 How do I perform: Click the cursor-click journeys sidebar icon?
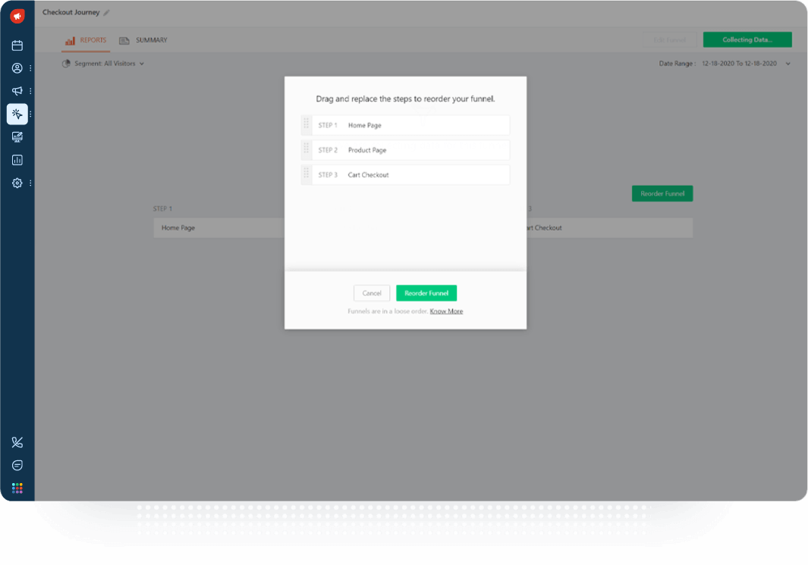click(x=17, y=114)
